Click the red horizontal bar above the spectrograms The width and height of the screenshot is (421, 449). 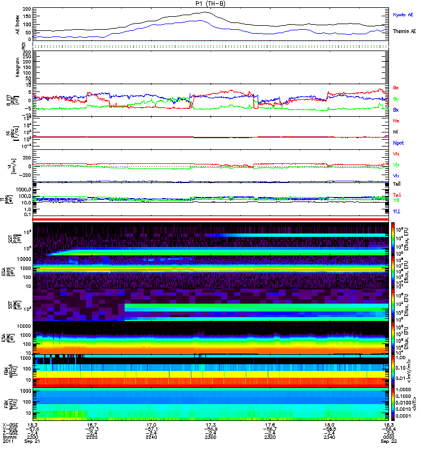point(210,219)
